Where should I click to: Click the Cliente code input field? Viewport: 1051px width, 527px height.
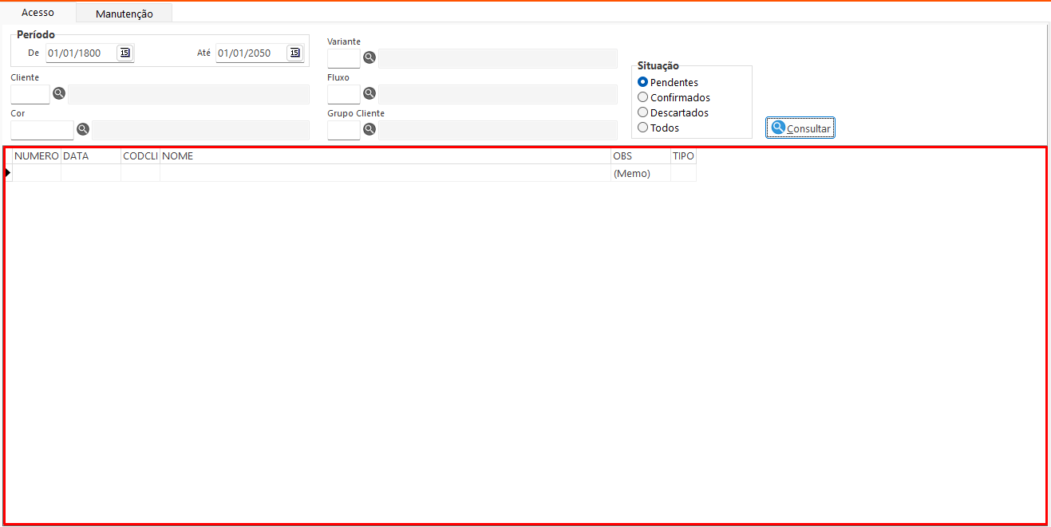click(30, 94)
